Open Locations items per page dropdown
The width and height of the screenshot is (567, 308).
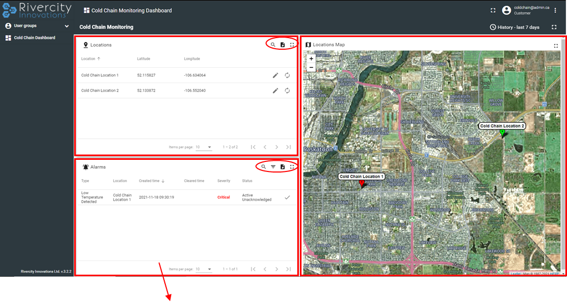click(203, 147)
